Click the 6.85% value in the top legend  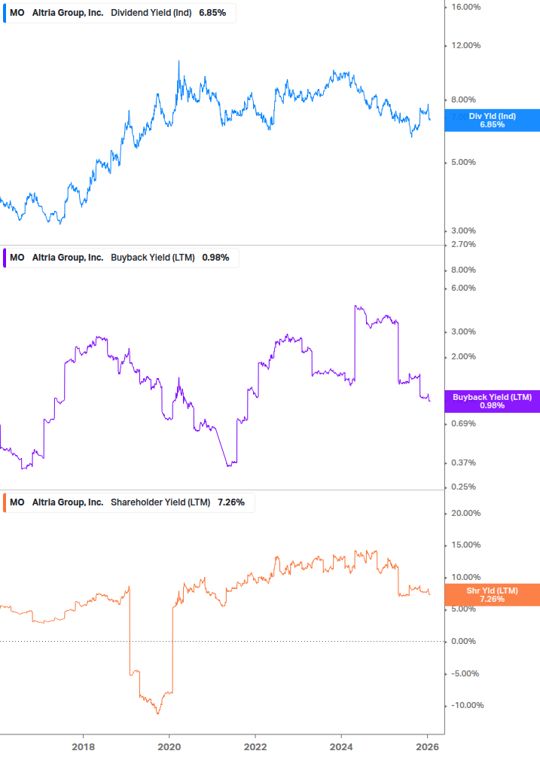pos(214,14)
